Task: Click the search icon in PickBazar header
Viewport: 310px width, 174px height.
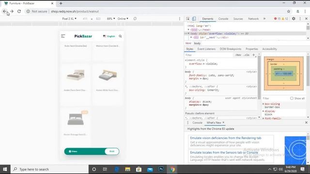Action: tap(120, 36)
